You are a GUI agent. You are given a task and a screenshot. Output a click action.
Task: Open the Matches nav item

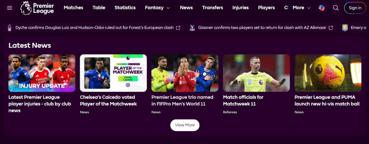pyautogui.click(x=74, y=8)
